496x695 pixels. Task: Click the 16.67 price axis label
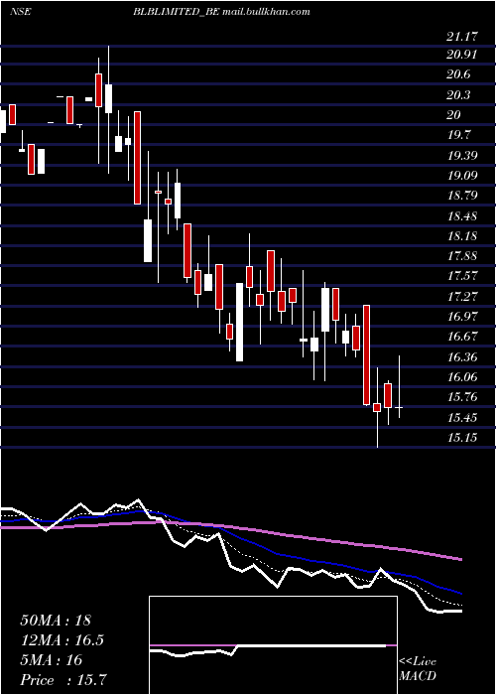464,337
